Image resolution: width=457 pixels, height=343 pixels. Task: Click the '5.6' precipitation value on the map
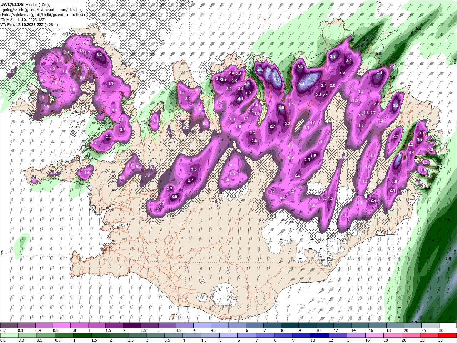311,79
